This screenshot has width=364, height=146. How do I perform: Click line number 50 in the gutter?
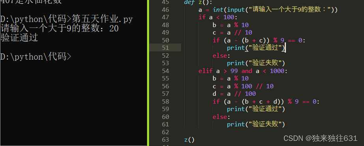pyautogui.click(x=165, y=40)
